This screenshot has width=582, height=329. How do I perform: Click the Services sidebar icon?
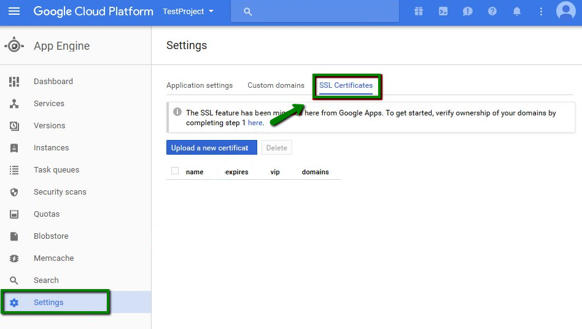[x=14, y=104]
